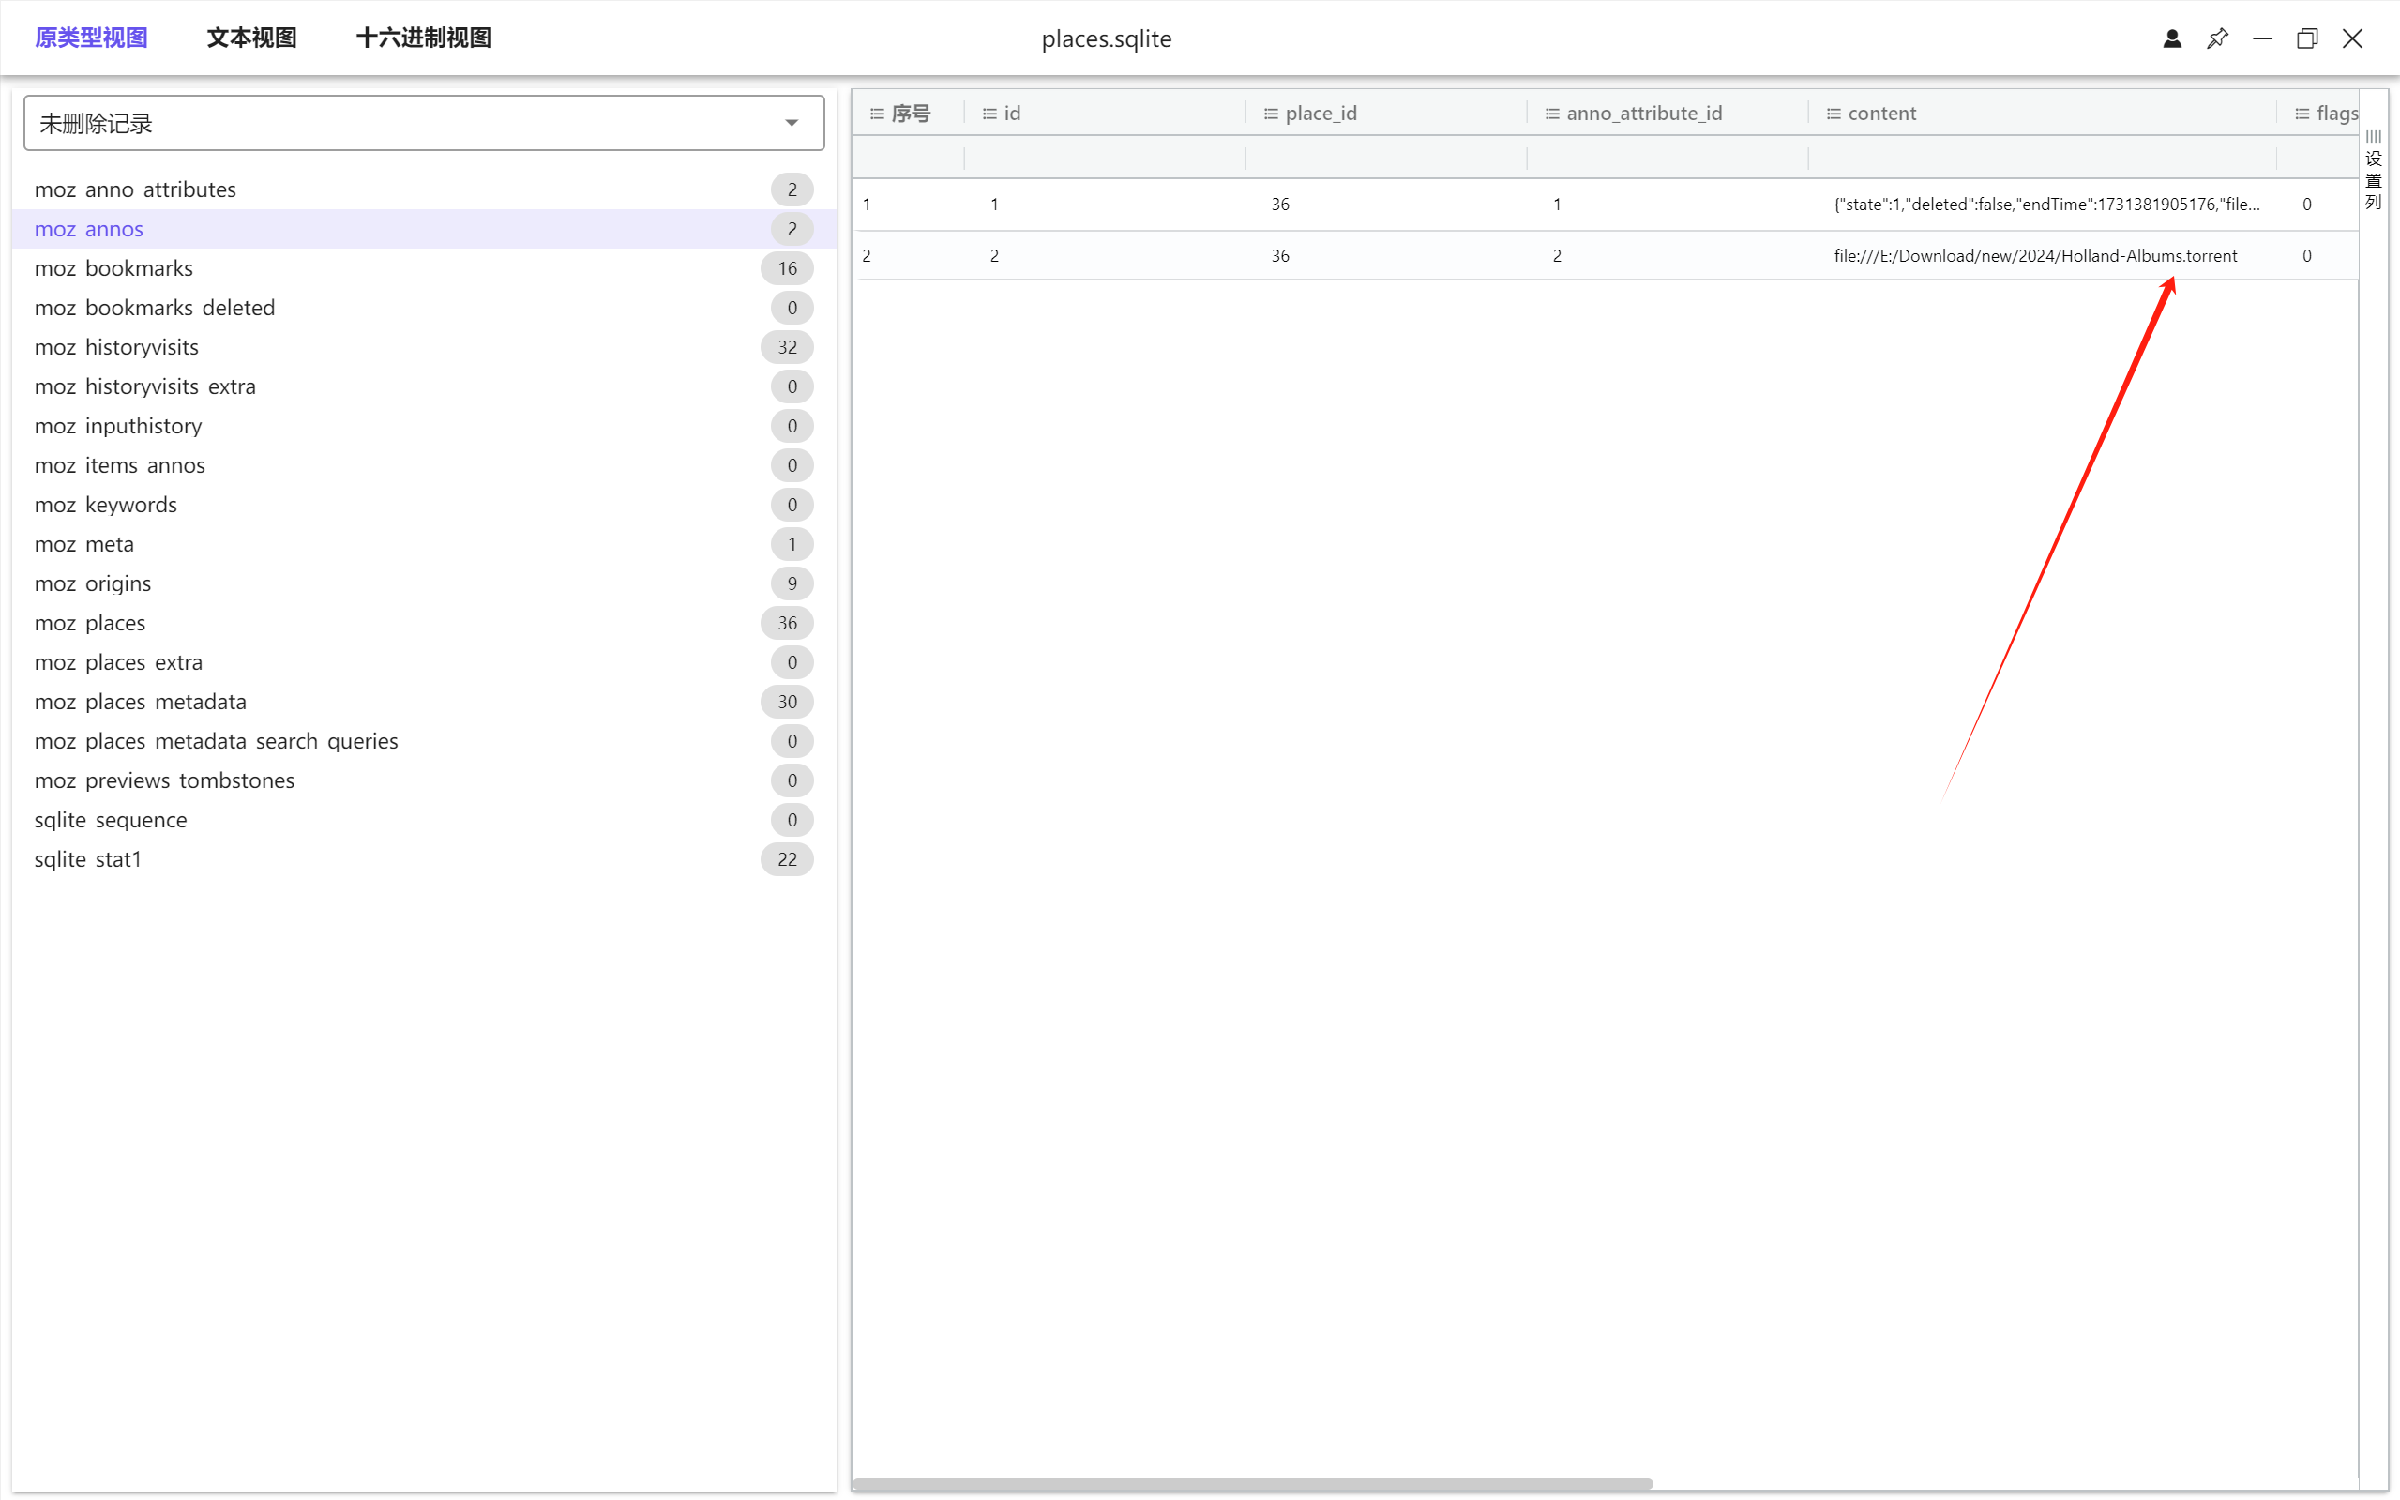Select the 原类型视图 tab
Screen dimensions: 2400x1500
click(91, 38)
